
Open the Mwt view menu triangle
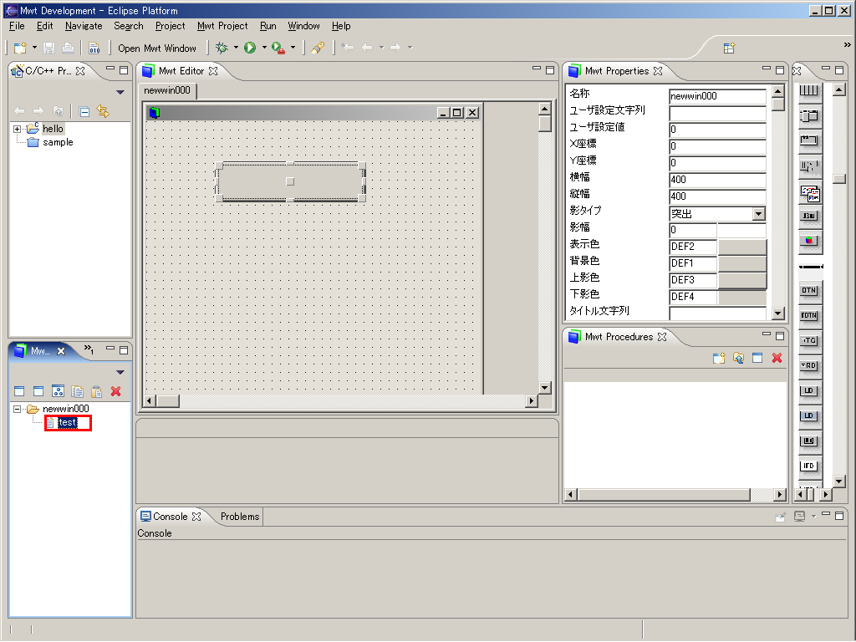click(x=120, y=372)
